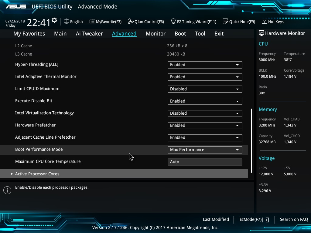
Task: Click the EZ Tuning Wizard lightbulb icon
Action: (x=173, y=21)
